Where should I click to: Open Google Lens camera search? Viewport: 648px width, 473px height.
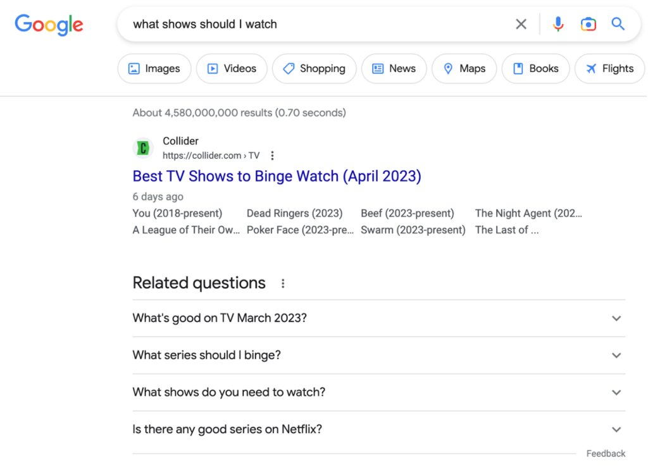[x=588, y=25]
